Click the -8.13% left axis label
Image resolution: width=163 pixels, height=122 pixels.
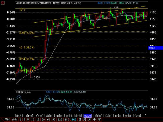pos(11,79)
